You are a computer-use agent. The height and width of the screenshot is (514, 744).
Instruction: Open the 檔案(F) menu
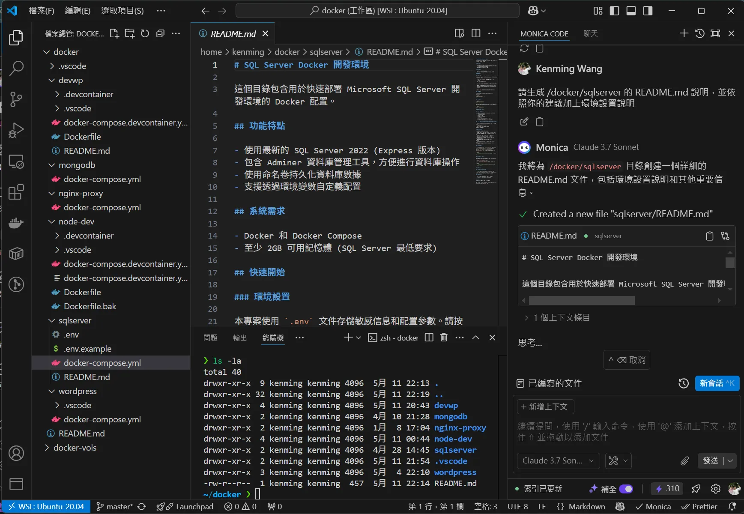pos(42,11)
